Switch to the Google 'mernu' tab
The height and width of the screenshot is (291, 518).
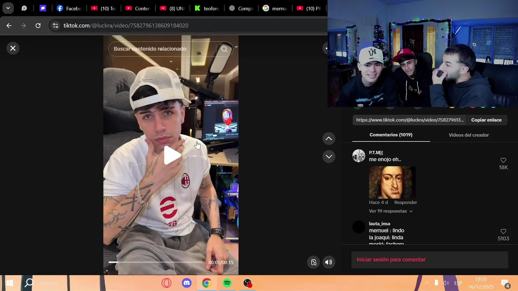[x=276, y=8]
